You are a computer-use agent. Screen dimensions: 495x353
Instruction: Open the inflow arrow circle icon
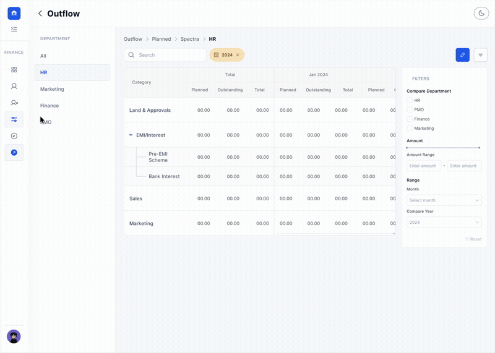(14, 136)
